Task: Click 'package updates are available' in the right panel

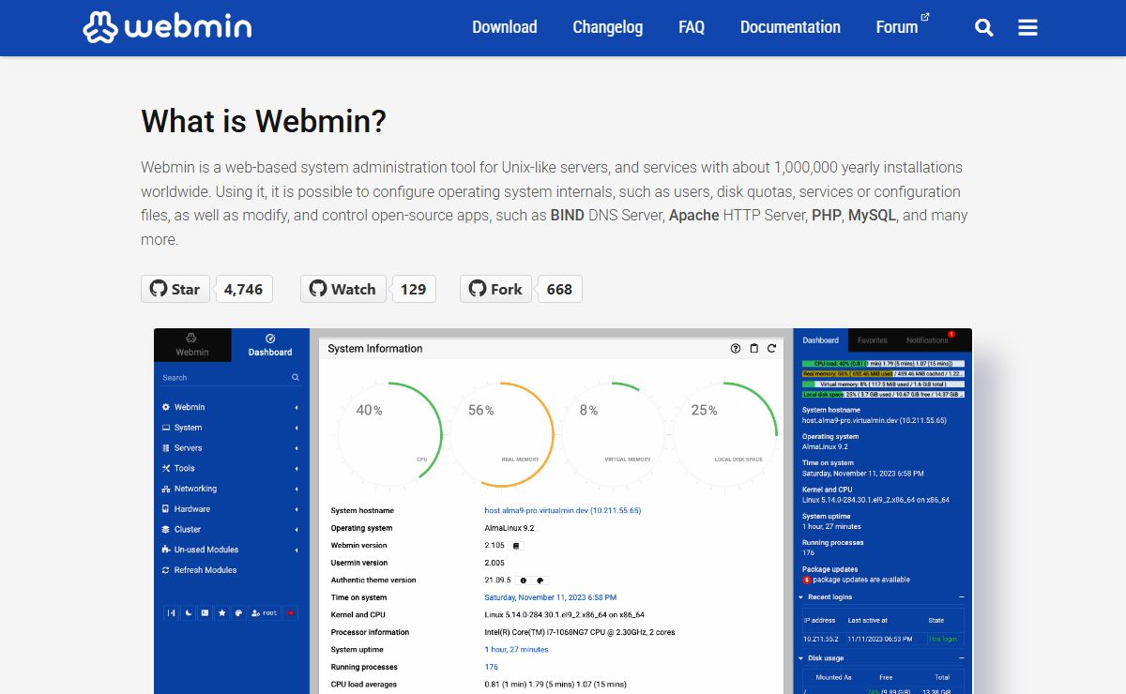Action: [x=861, y=580]
